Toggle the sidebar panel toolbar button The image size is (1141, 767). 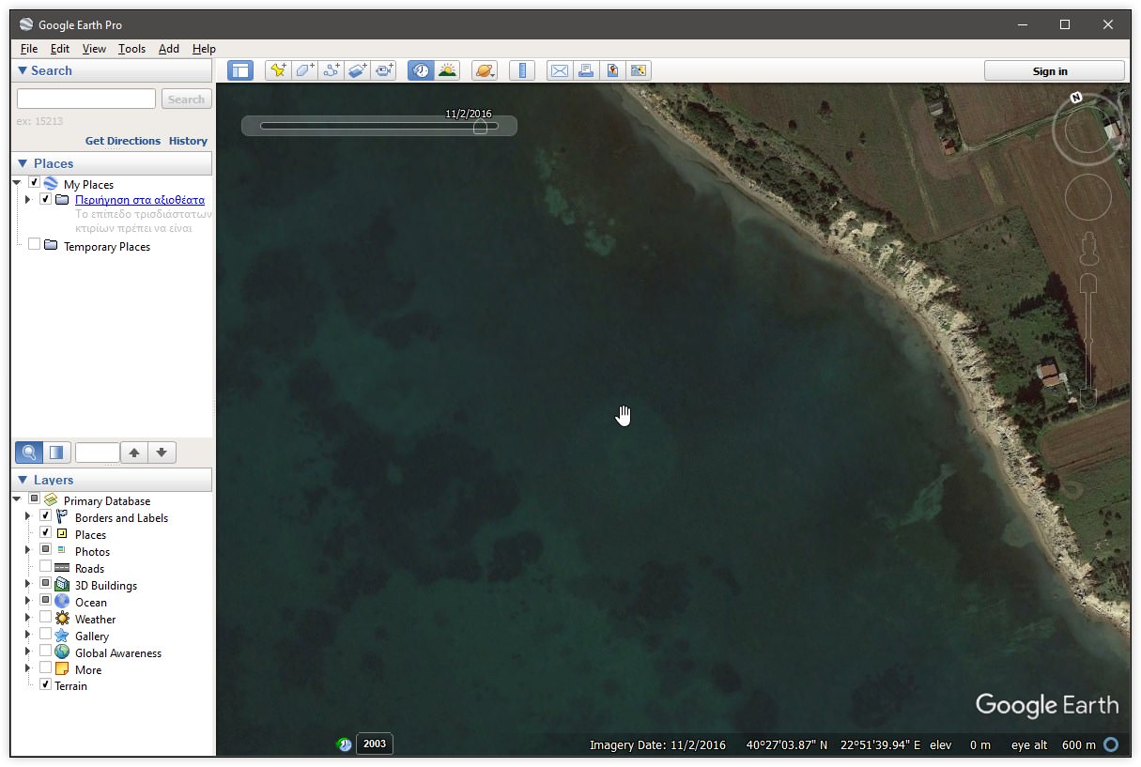(240, 70)
